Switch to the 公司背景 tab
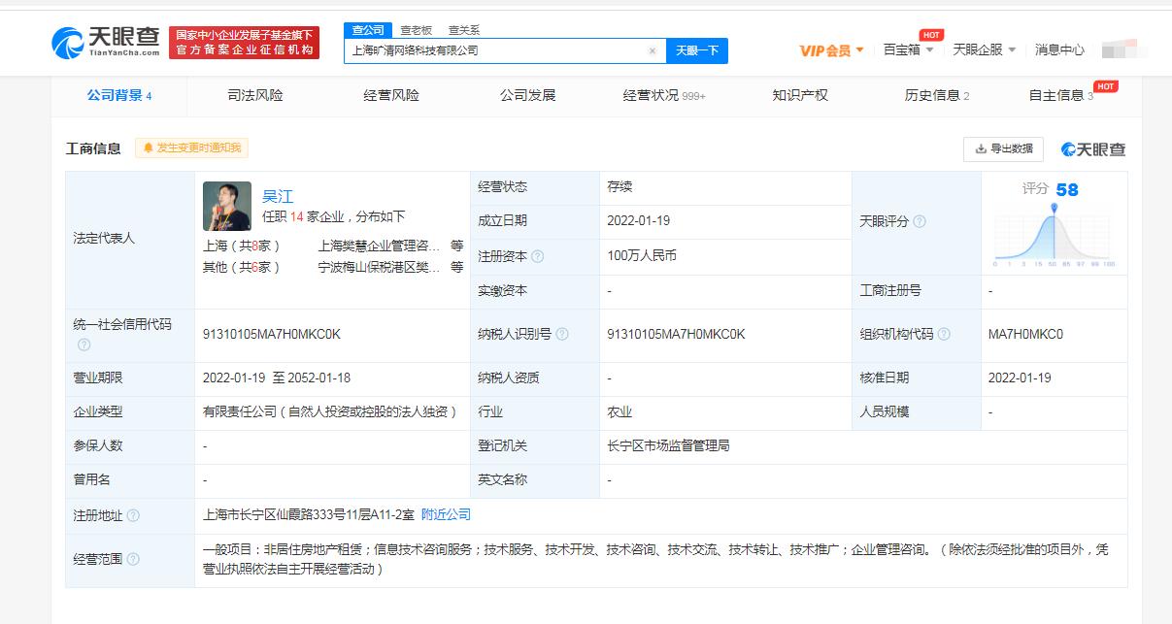1172x624 pixels. pyautogui.click(x=118, y=95)
